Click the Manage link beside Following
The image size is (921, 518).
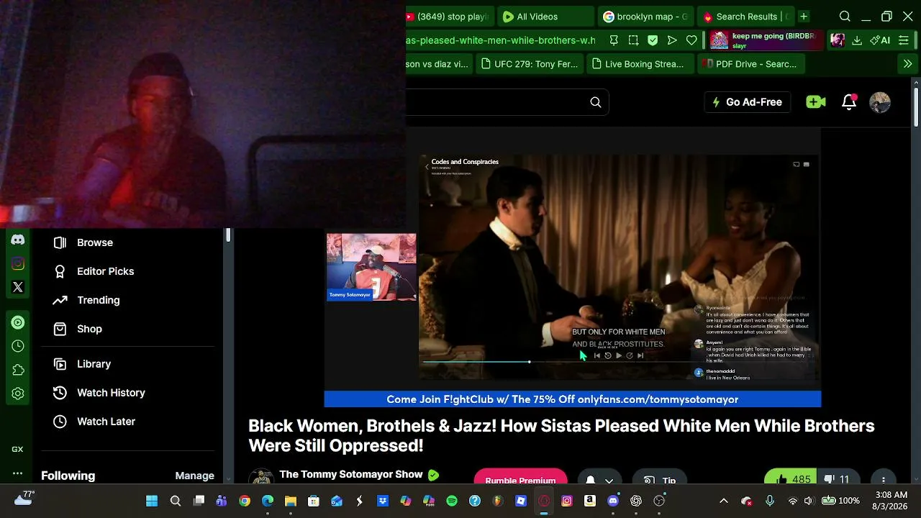(x=194, y=476)
